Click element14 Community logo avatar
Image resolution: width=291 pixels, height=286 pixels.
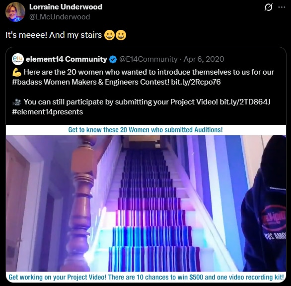[18, 59]
